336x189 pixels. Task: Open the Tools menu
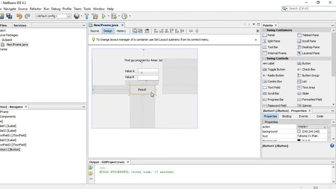click(87, 9)
